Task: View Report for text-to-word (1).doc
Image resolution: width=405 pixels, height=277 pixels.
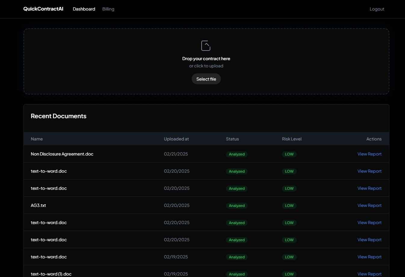Action: click(x=369, y=274)
